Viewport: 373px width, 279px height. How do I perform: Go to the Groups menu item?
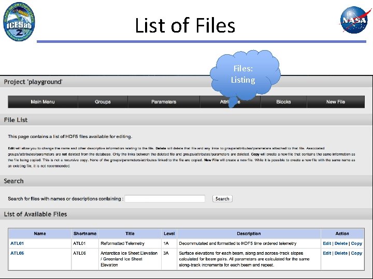[103, 102]
